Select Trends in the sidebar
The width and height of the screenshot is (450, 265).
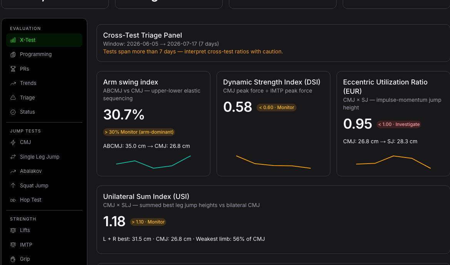44,83
